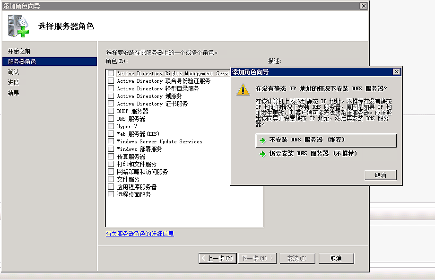
Task: Select the 服务器角色 wizard step
Action: coord(22,61)
